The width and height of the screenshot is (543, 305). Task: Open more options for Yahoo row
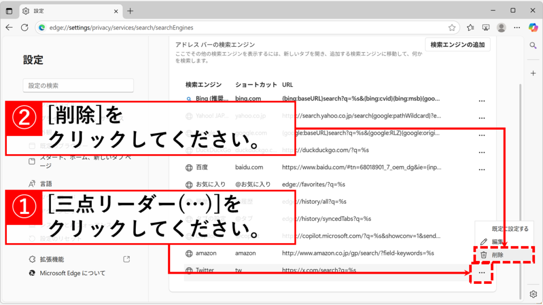click(x=481, y=118)
